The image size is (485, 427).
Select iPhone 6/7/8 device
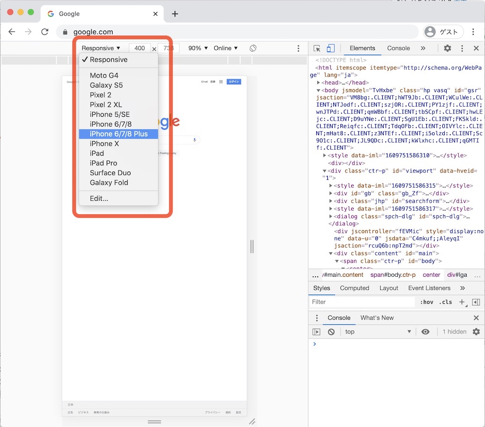(118, 124)
